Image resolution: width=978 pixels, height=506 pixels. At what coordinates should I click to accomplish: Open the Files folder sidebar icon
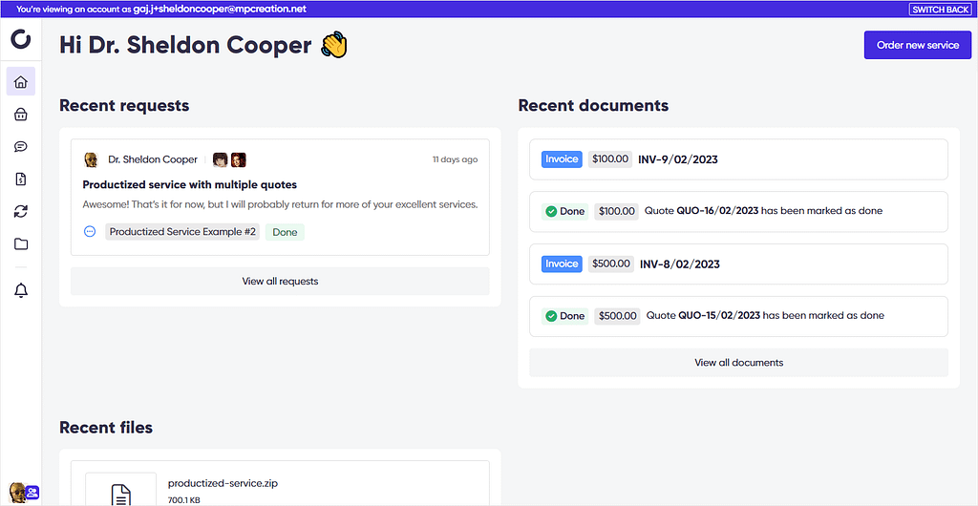[x=21, y=243]
